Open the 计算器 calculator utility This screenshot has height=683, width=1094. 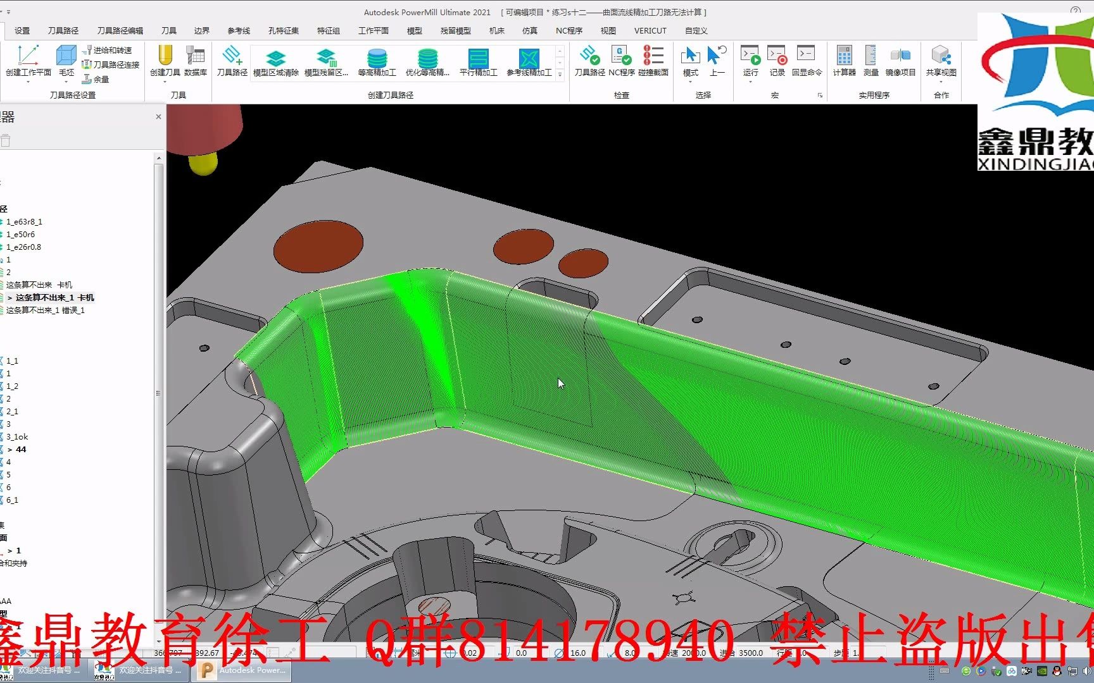[x=844, y=61]
